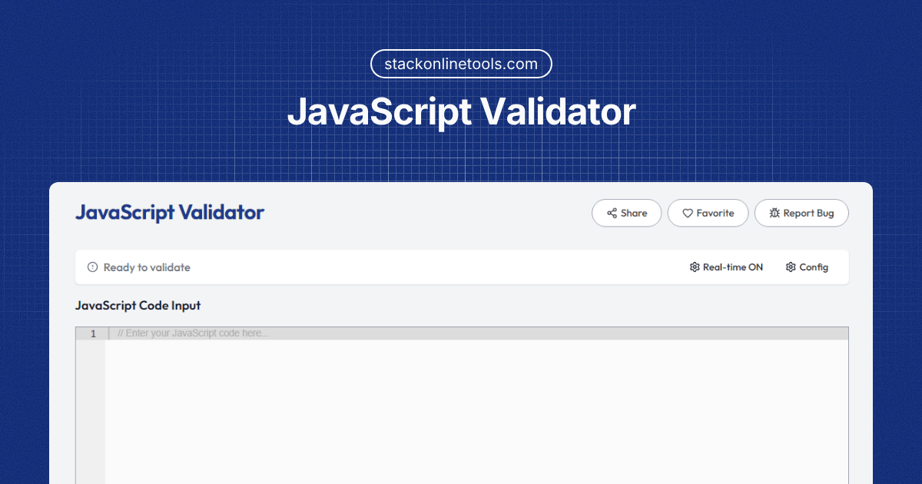This screenshot has height=484, width=922.
Task: Open the stackonlinetools.com link pill
Action: (461, 64)
